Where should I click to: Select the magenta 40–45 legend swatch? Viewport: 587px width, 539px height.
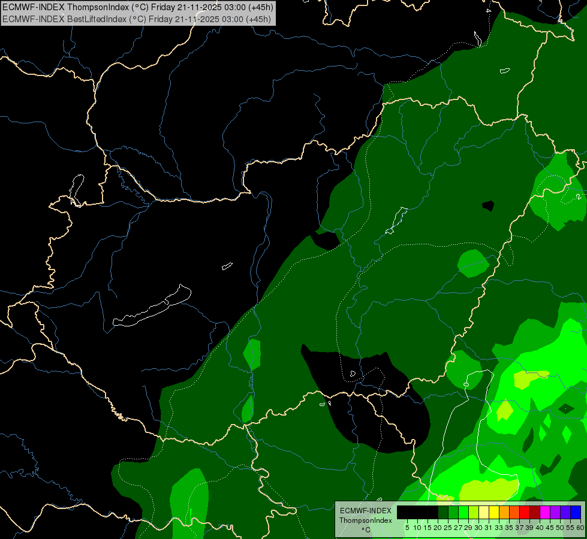click(545, 512)
